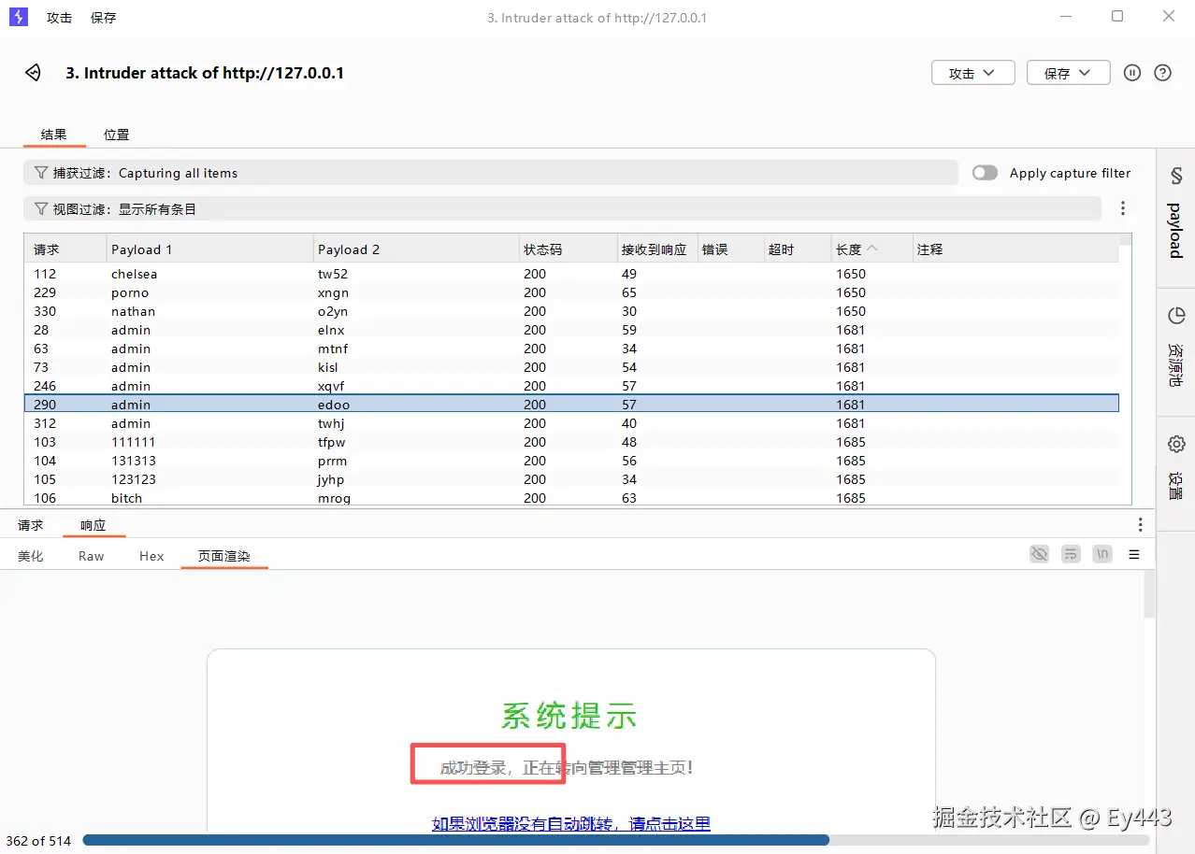Click the 362 of 514 progress text
Image resolution: width=1195 pixels, height=854 pixels.
click(38, 841)
